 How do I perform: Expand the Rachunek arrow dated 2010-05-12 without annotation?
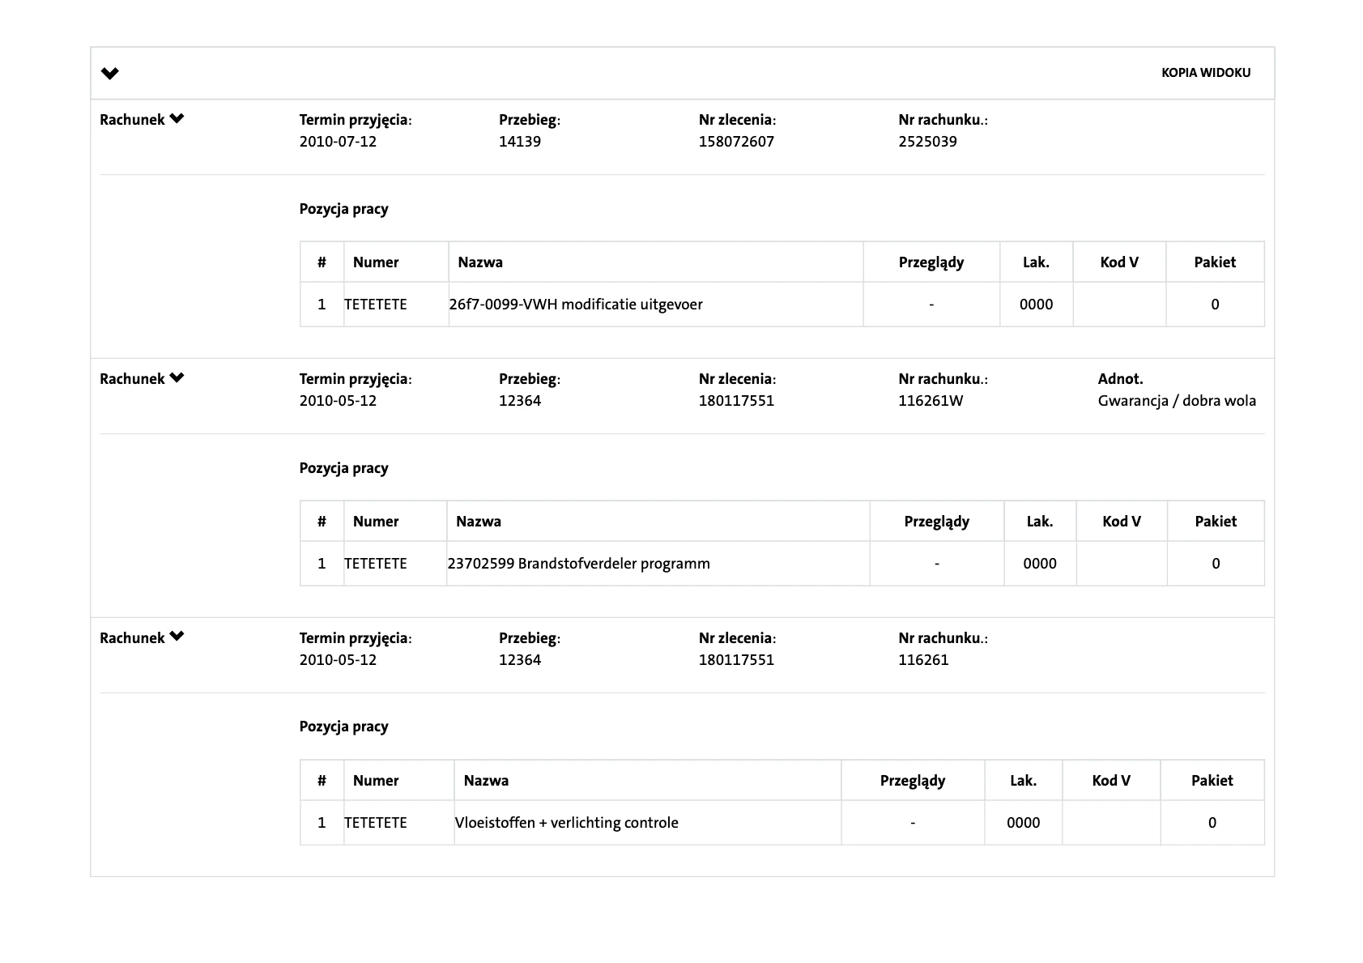click(x=177, y=637)
